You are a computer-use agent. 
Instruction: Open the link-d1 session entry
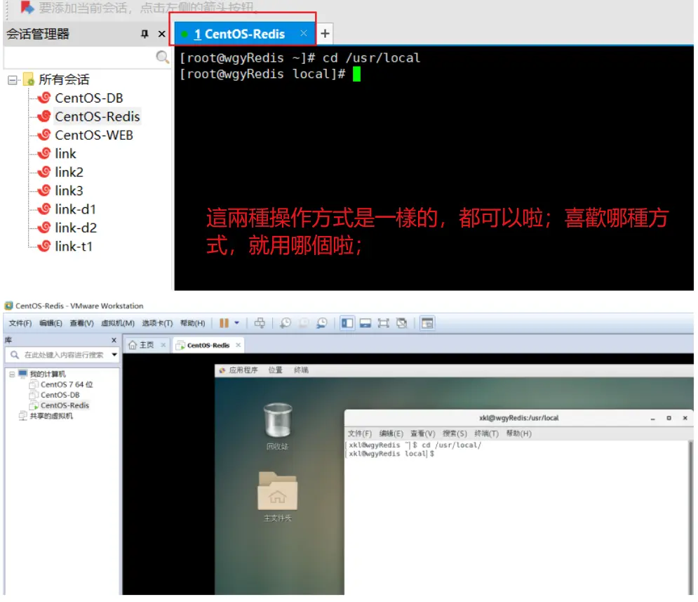point(75,209)
